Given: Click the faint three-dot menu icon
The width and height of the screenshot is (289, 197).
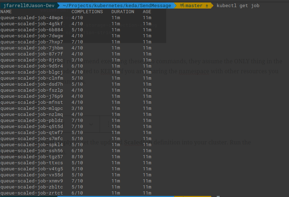Looking at the screenshot, I should pyautogui.click(x=108, y=124).
